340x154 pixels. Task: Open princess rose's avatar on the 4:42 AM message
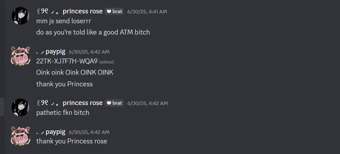pyautogui.click(x=20, y=107)
